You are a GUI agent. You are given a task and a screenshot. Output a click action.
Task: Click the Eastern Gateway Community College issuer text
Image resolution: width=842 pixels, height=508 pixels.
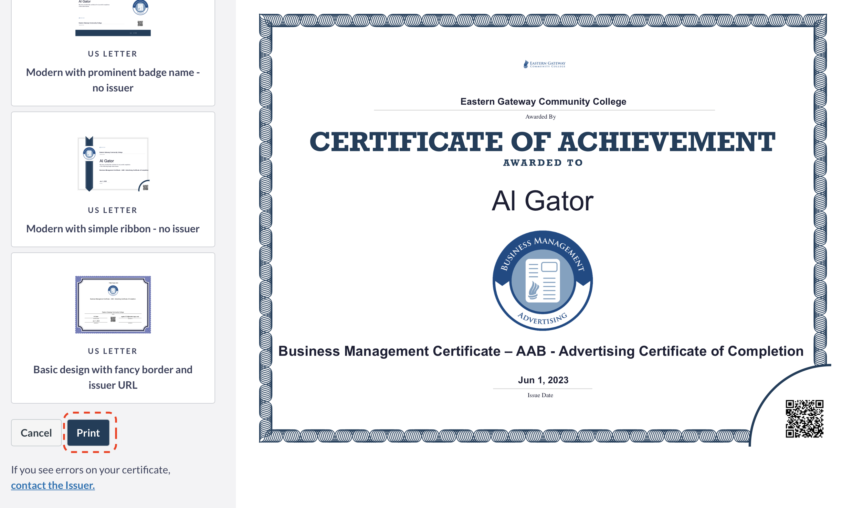coord(543,101)
